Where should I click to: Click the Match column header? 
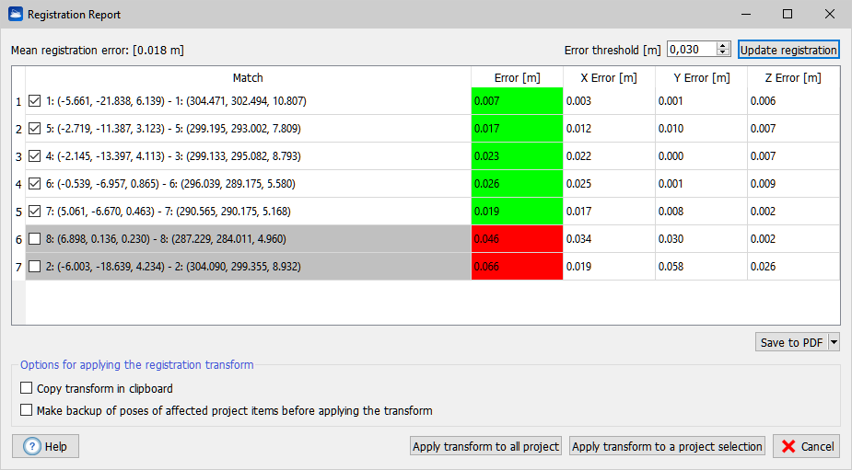[248, 78]
